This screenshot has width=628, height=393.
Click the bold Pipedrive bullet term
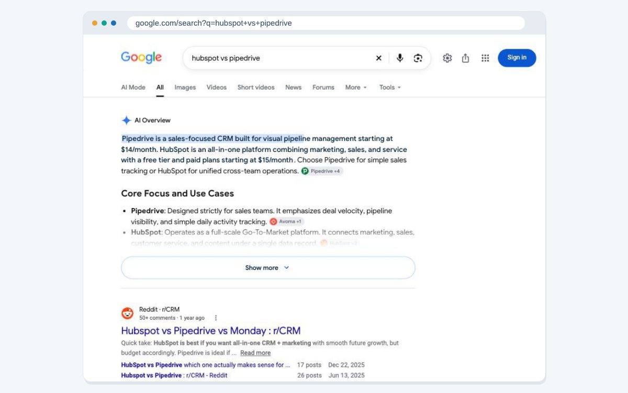[x=148, y=211]
